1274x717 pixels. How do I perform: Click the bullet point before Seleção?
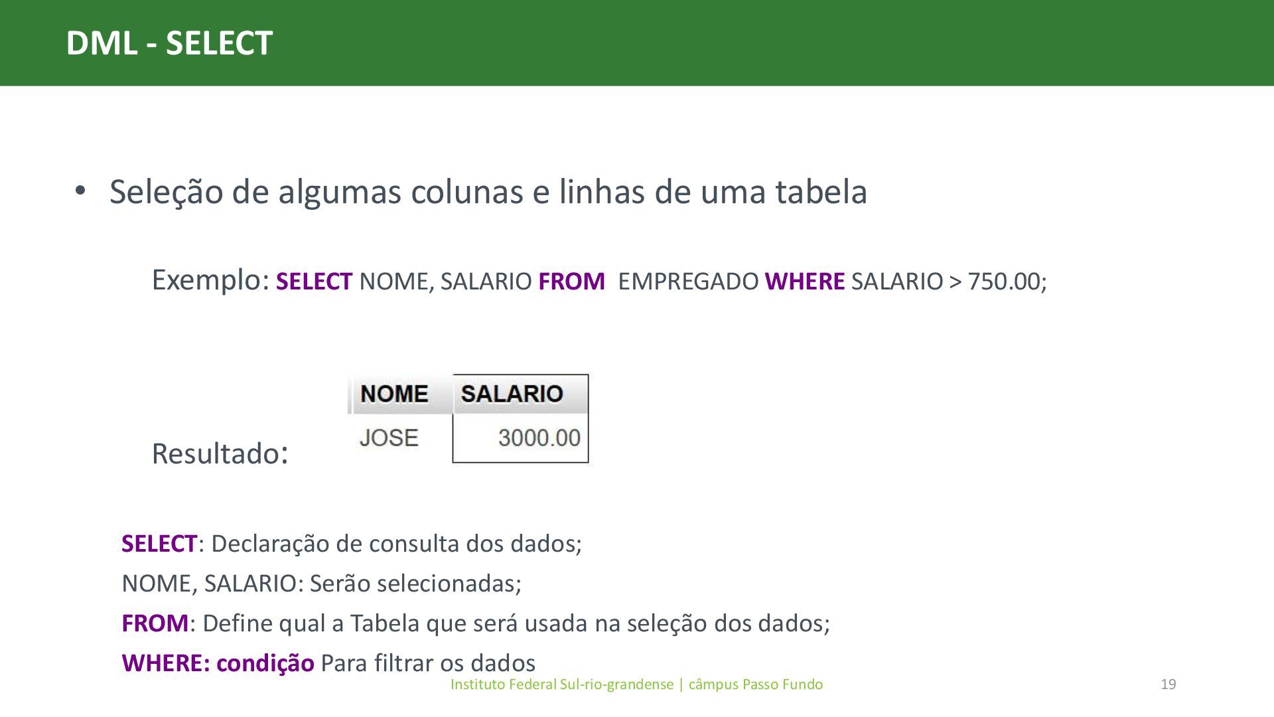pyautogui.click(x=80, y=191)
